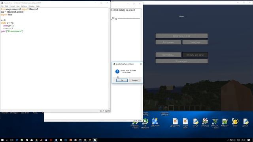
Task: Click 'Ln: 7' in the editor status bar
Action: pyautogui.click(x=102, y=111)
